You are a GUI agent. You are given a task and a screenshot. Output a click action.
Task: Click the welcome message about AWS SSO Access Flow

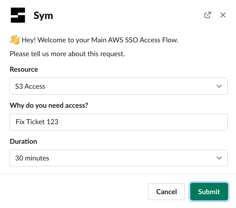tap(100, 40)
